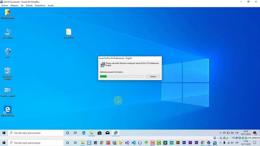The height and width of the screenshot is (146, 260).
Task: Select the Red network desktop icon
Action: click(8, 53)
